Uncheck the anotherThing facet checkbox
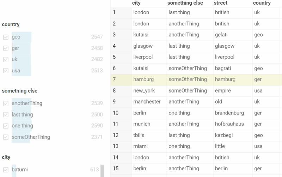Viewport: 282px width, 177px height. click(x=6, y=104)
